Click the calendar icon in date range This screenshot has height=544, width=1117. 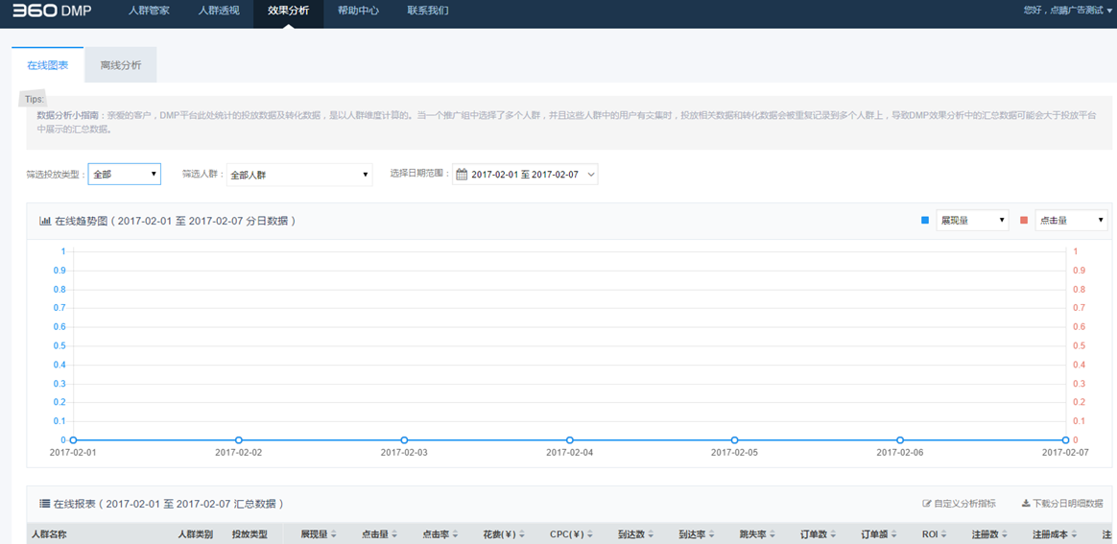tap(462, 175)
